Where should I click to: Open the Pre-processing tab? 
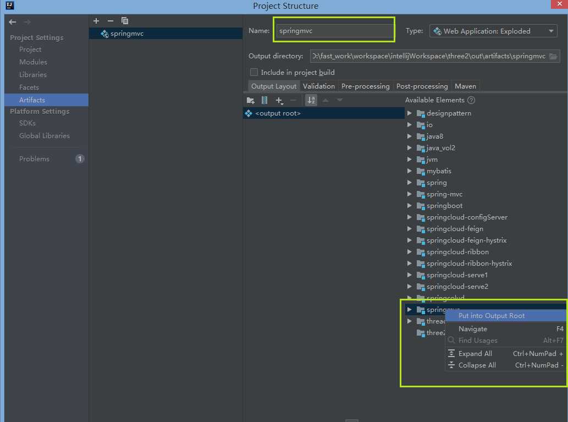(x=365, y=86)
